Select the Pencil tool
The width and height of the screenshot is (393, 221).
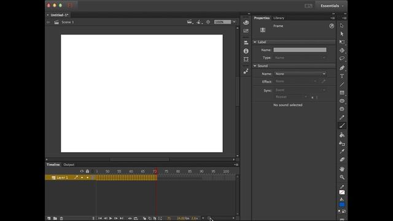click(x=342, y=117)
